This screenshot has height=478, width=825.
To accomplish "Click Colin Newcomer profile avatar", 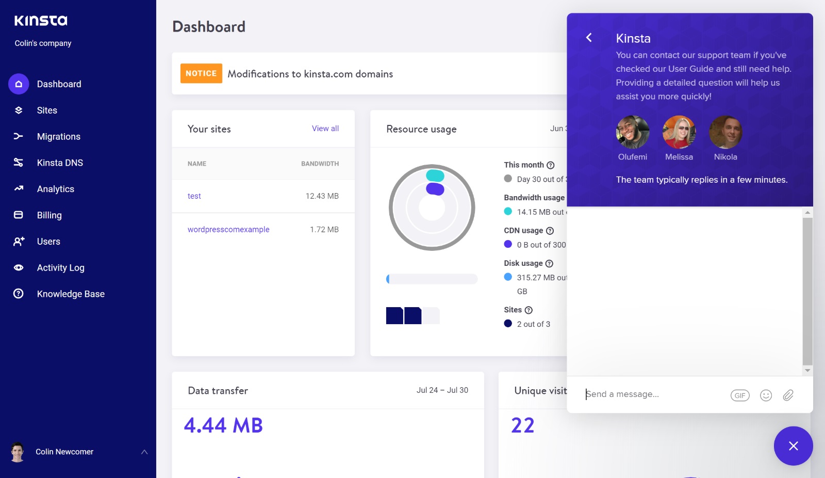I will [18, 452].
